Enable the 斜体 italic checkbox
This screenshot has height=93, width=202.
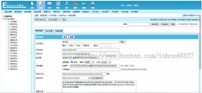[x=76, y=45]
